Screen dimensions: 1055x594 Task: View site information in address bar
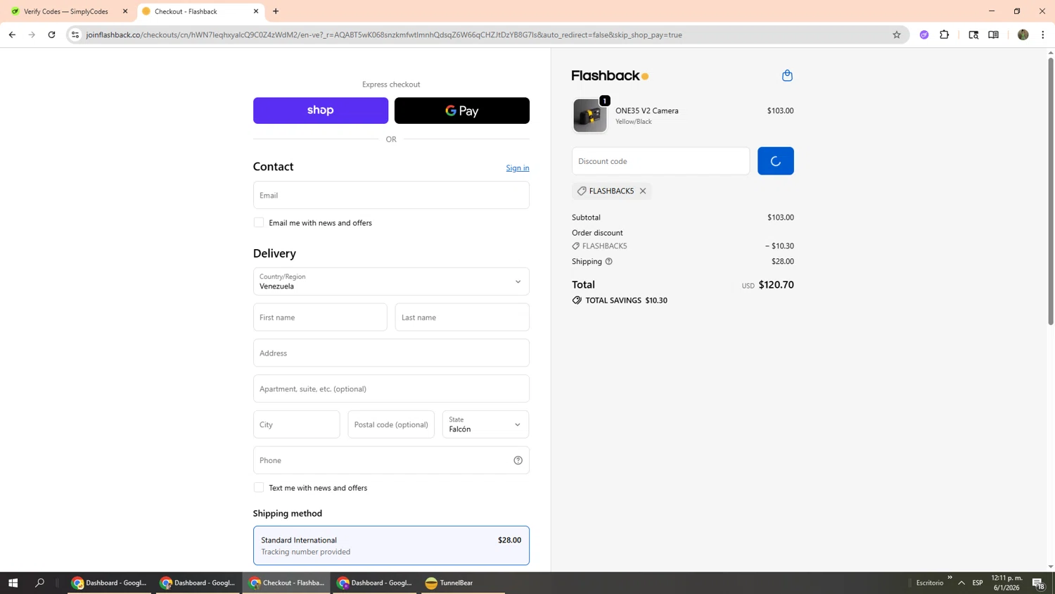pyautogui.click(x=75, y=34)
